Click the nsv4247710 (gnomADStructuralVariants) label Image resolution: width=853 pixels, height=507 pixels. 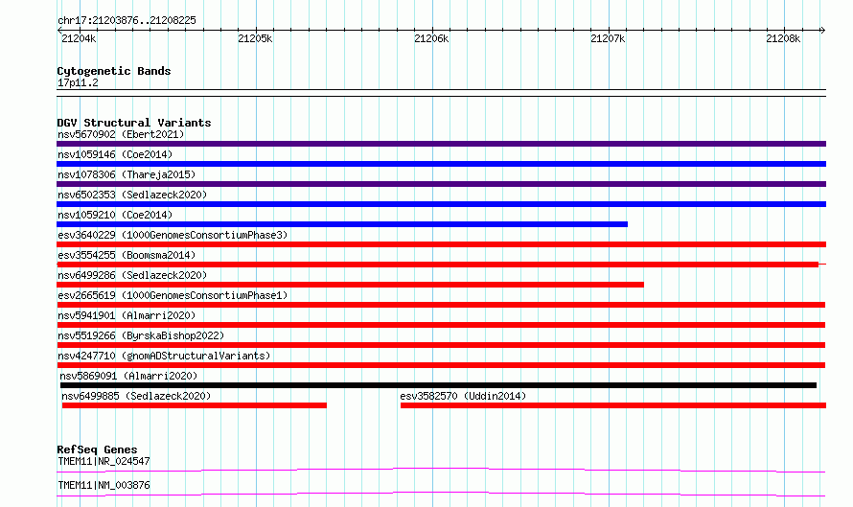click(x=164, y=356)
